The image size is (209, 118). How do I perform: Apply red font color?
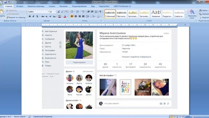pyautogui.click(x=65, y=16)
